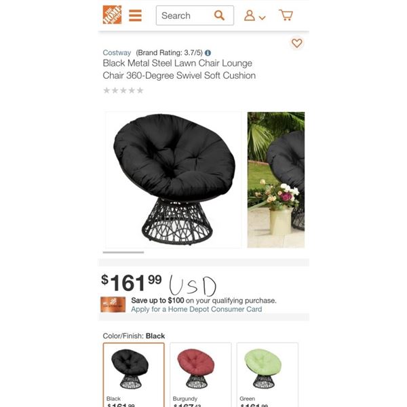Viewport: 407px width, 407px height.
Task: Click the search magnifier icon
Action: point(219,16)
